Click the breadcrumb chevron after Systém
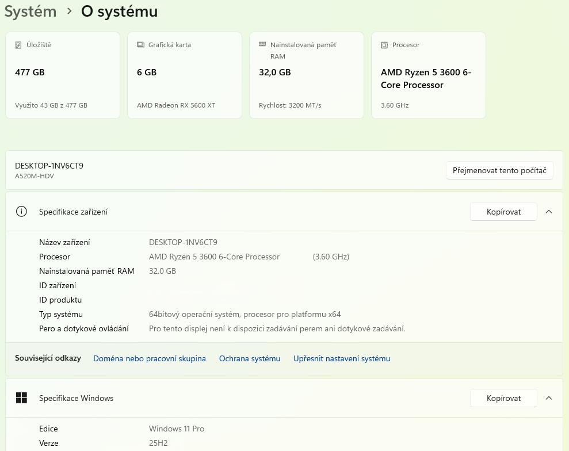The image size is (569, 451). click(69, 12)
